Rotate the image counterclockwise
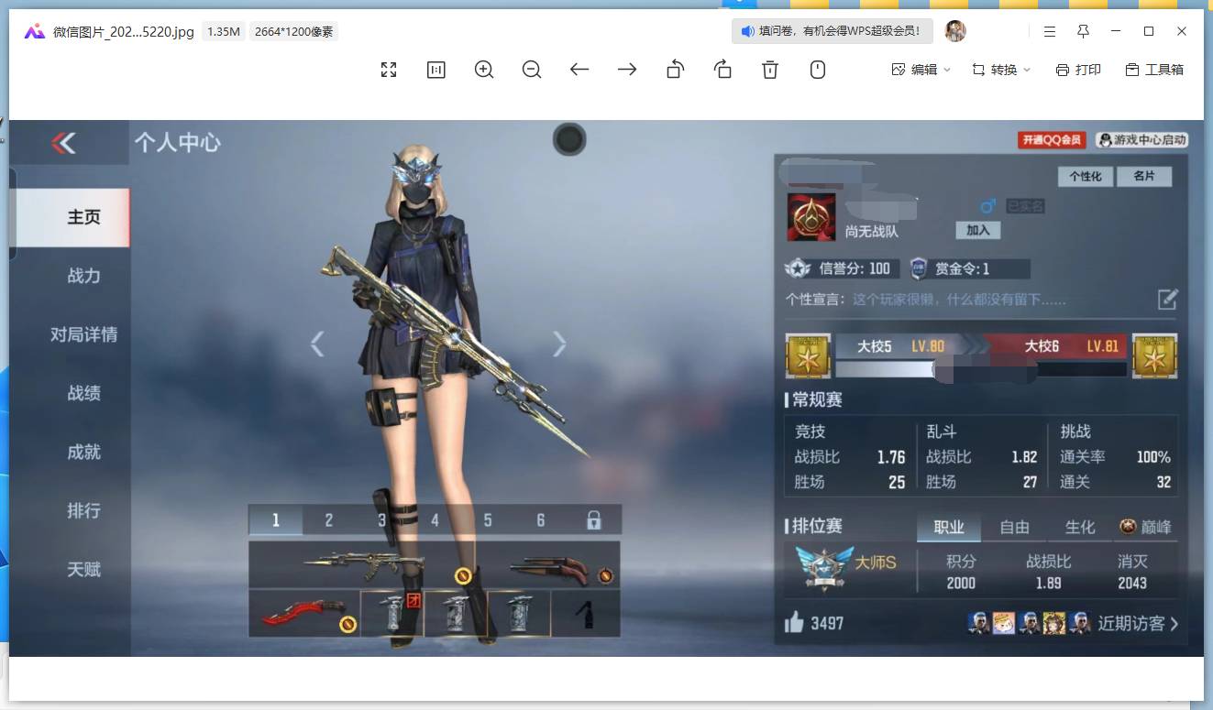The image size is (1213, 710). pos(675,70)
